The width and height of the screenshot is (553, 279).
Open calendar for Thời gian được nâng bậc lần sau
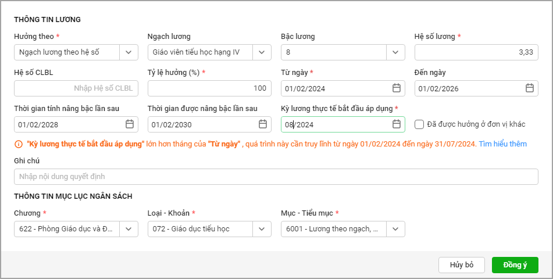coord(263,124)
